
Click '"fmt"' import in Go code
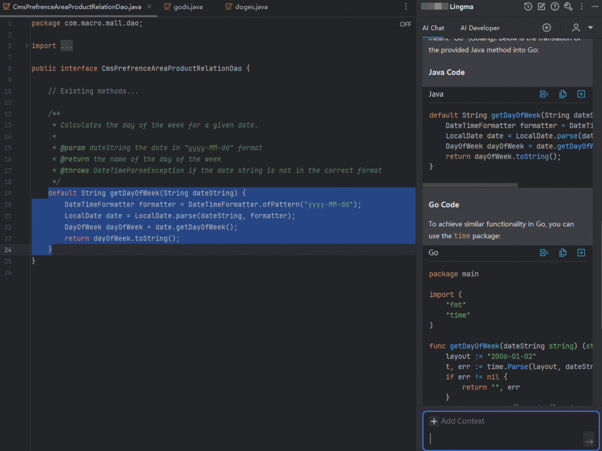[456, 305]
